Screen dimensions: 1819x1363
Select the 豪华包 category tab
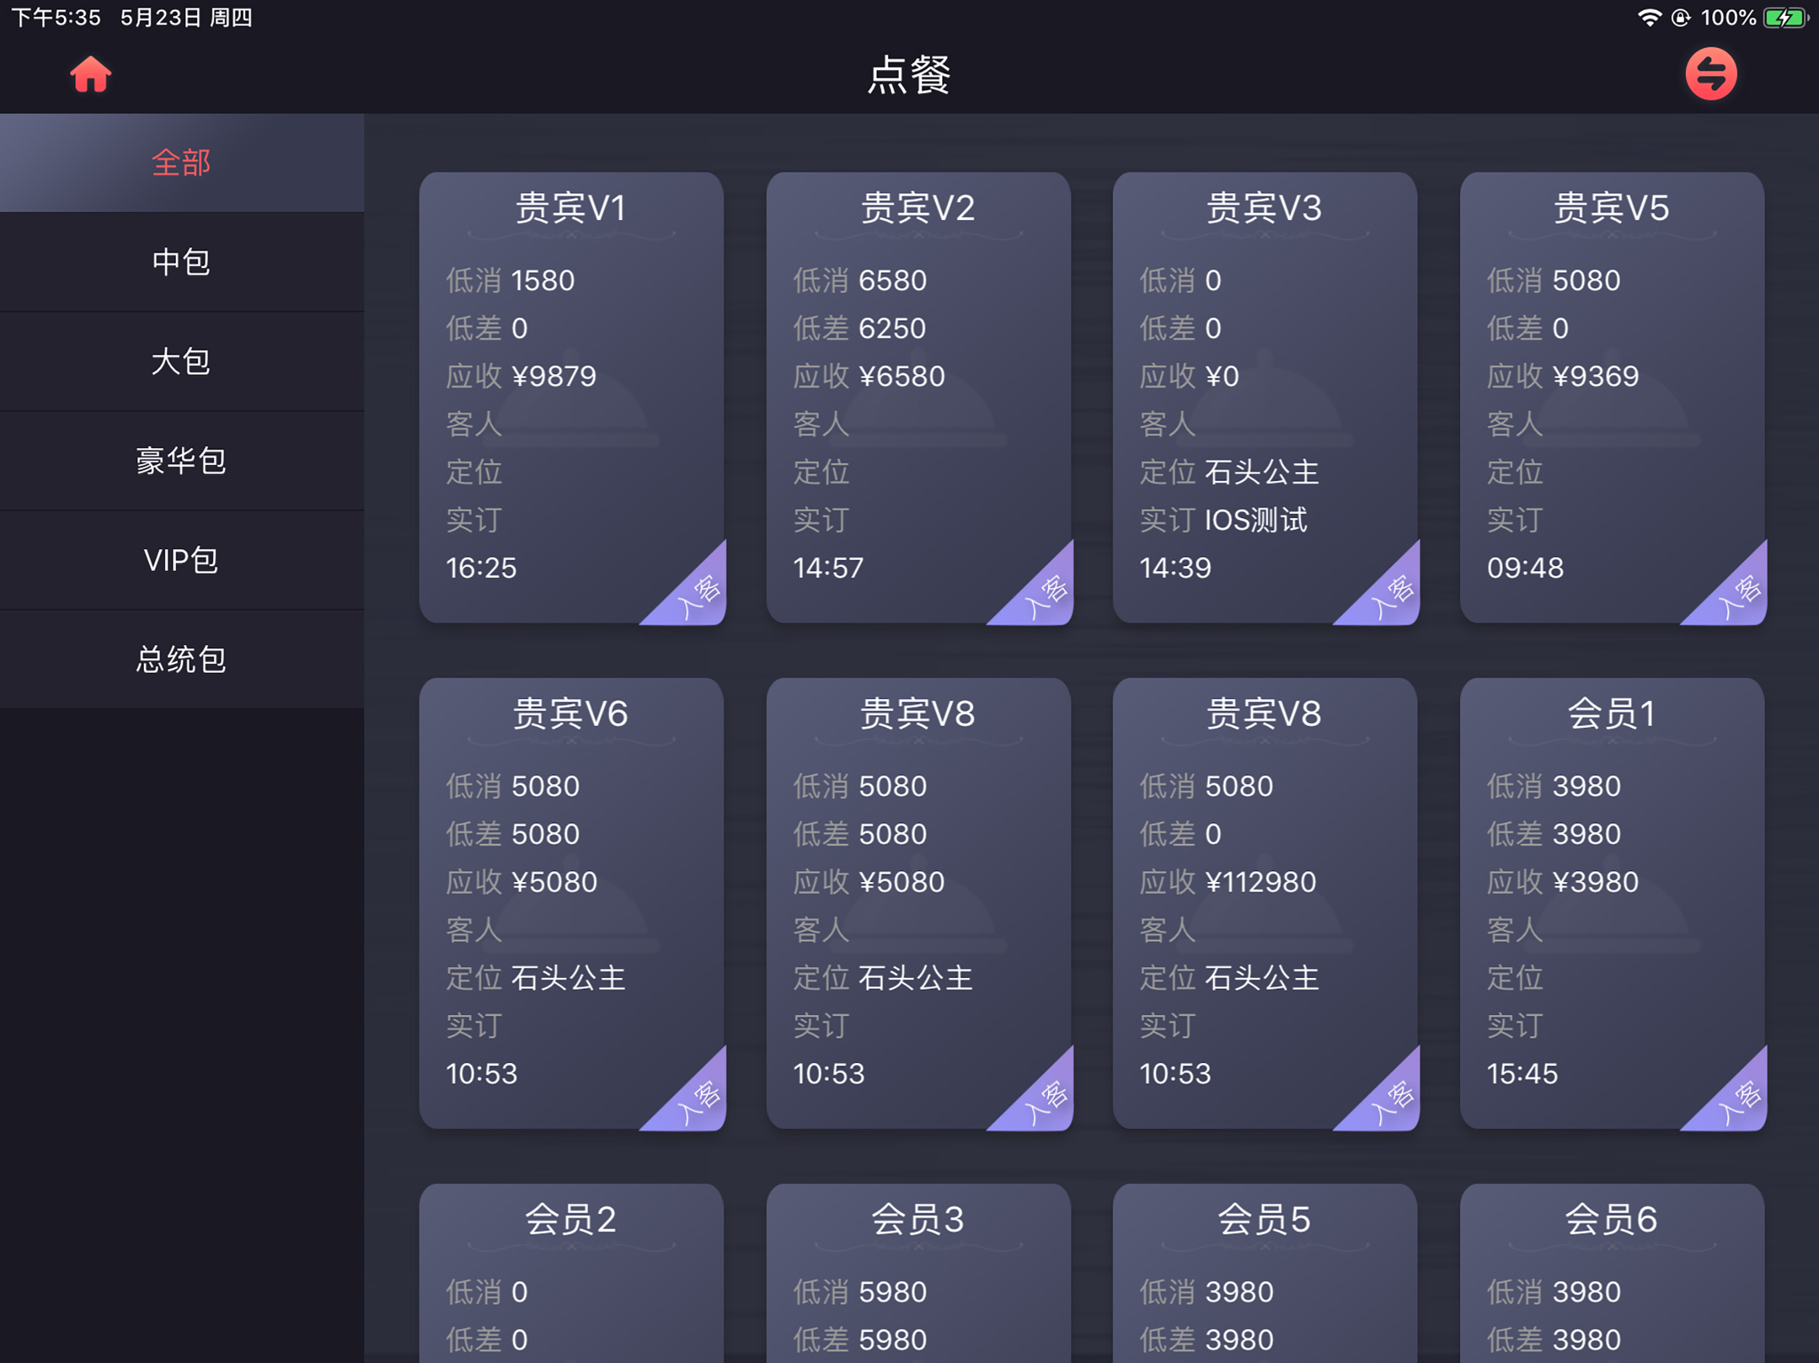[182, 461]
